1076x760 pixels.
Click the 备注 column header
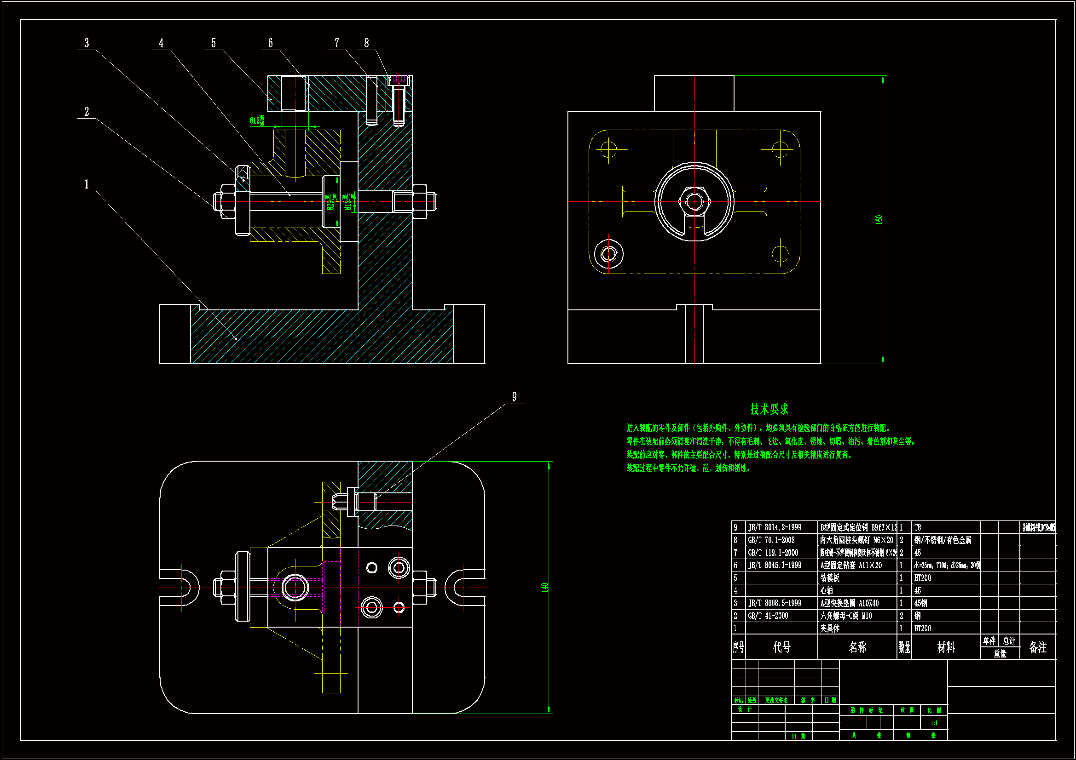pyautogui.click(x=1037, y=647)
